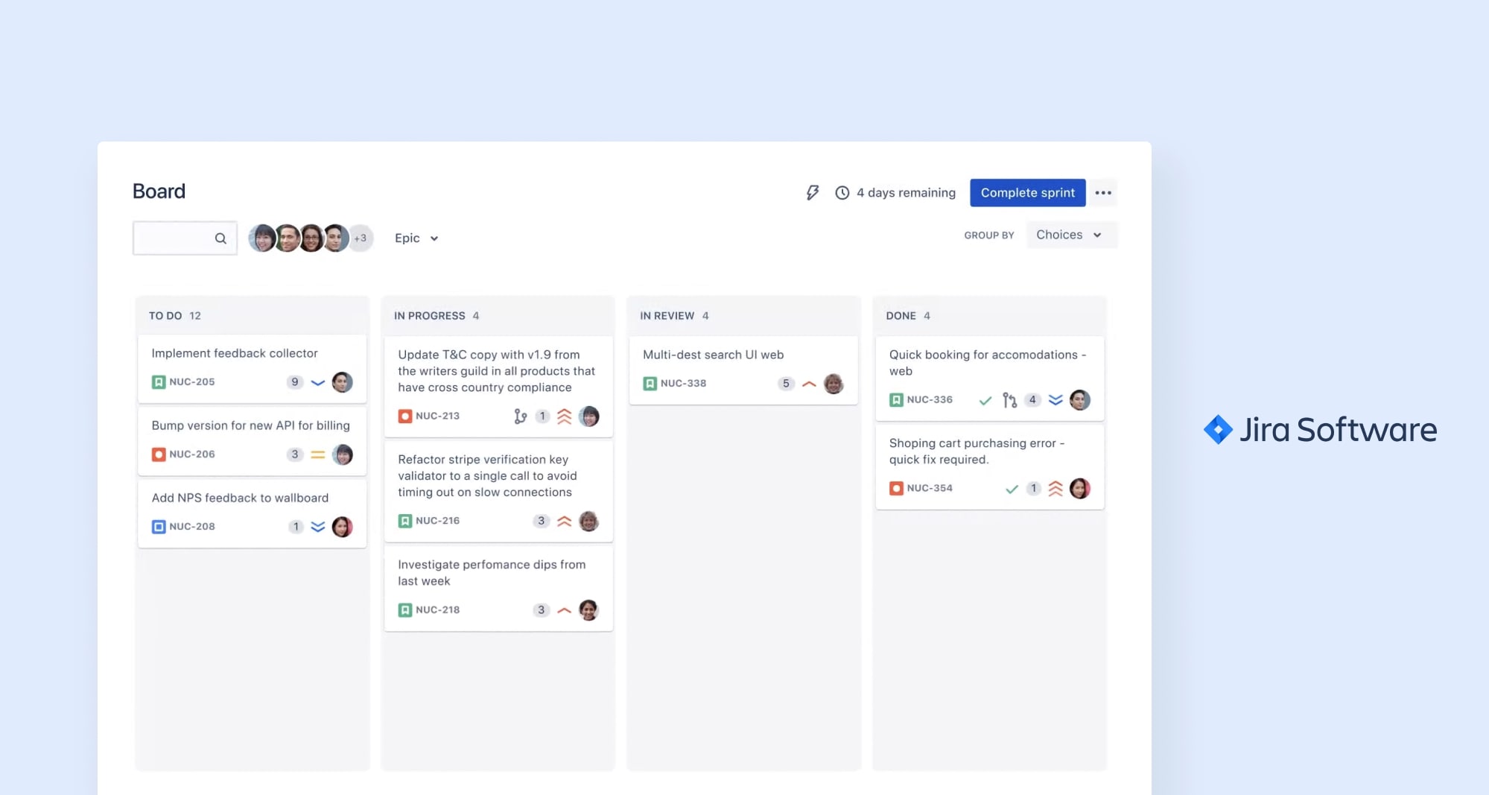This screenshot has width=1489, height=795.
Task: Click the board search input field
Action: (x=185, y=238)
